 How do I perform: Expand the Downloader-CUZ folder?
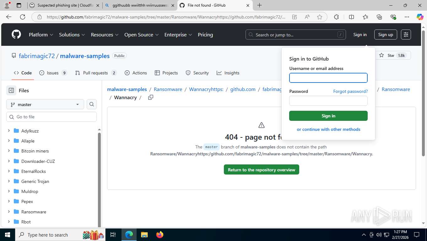click(9, 161)
